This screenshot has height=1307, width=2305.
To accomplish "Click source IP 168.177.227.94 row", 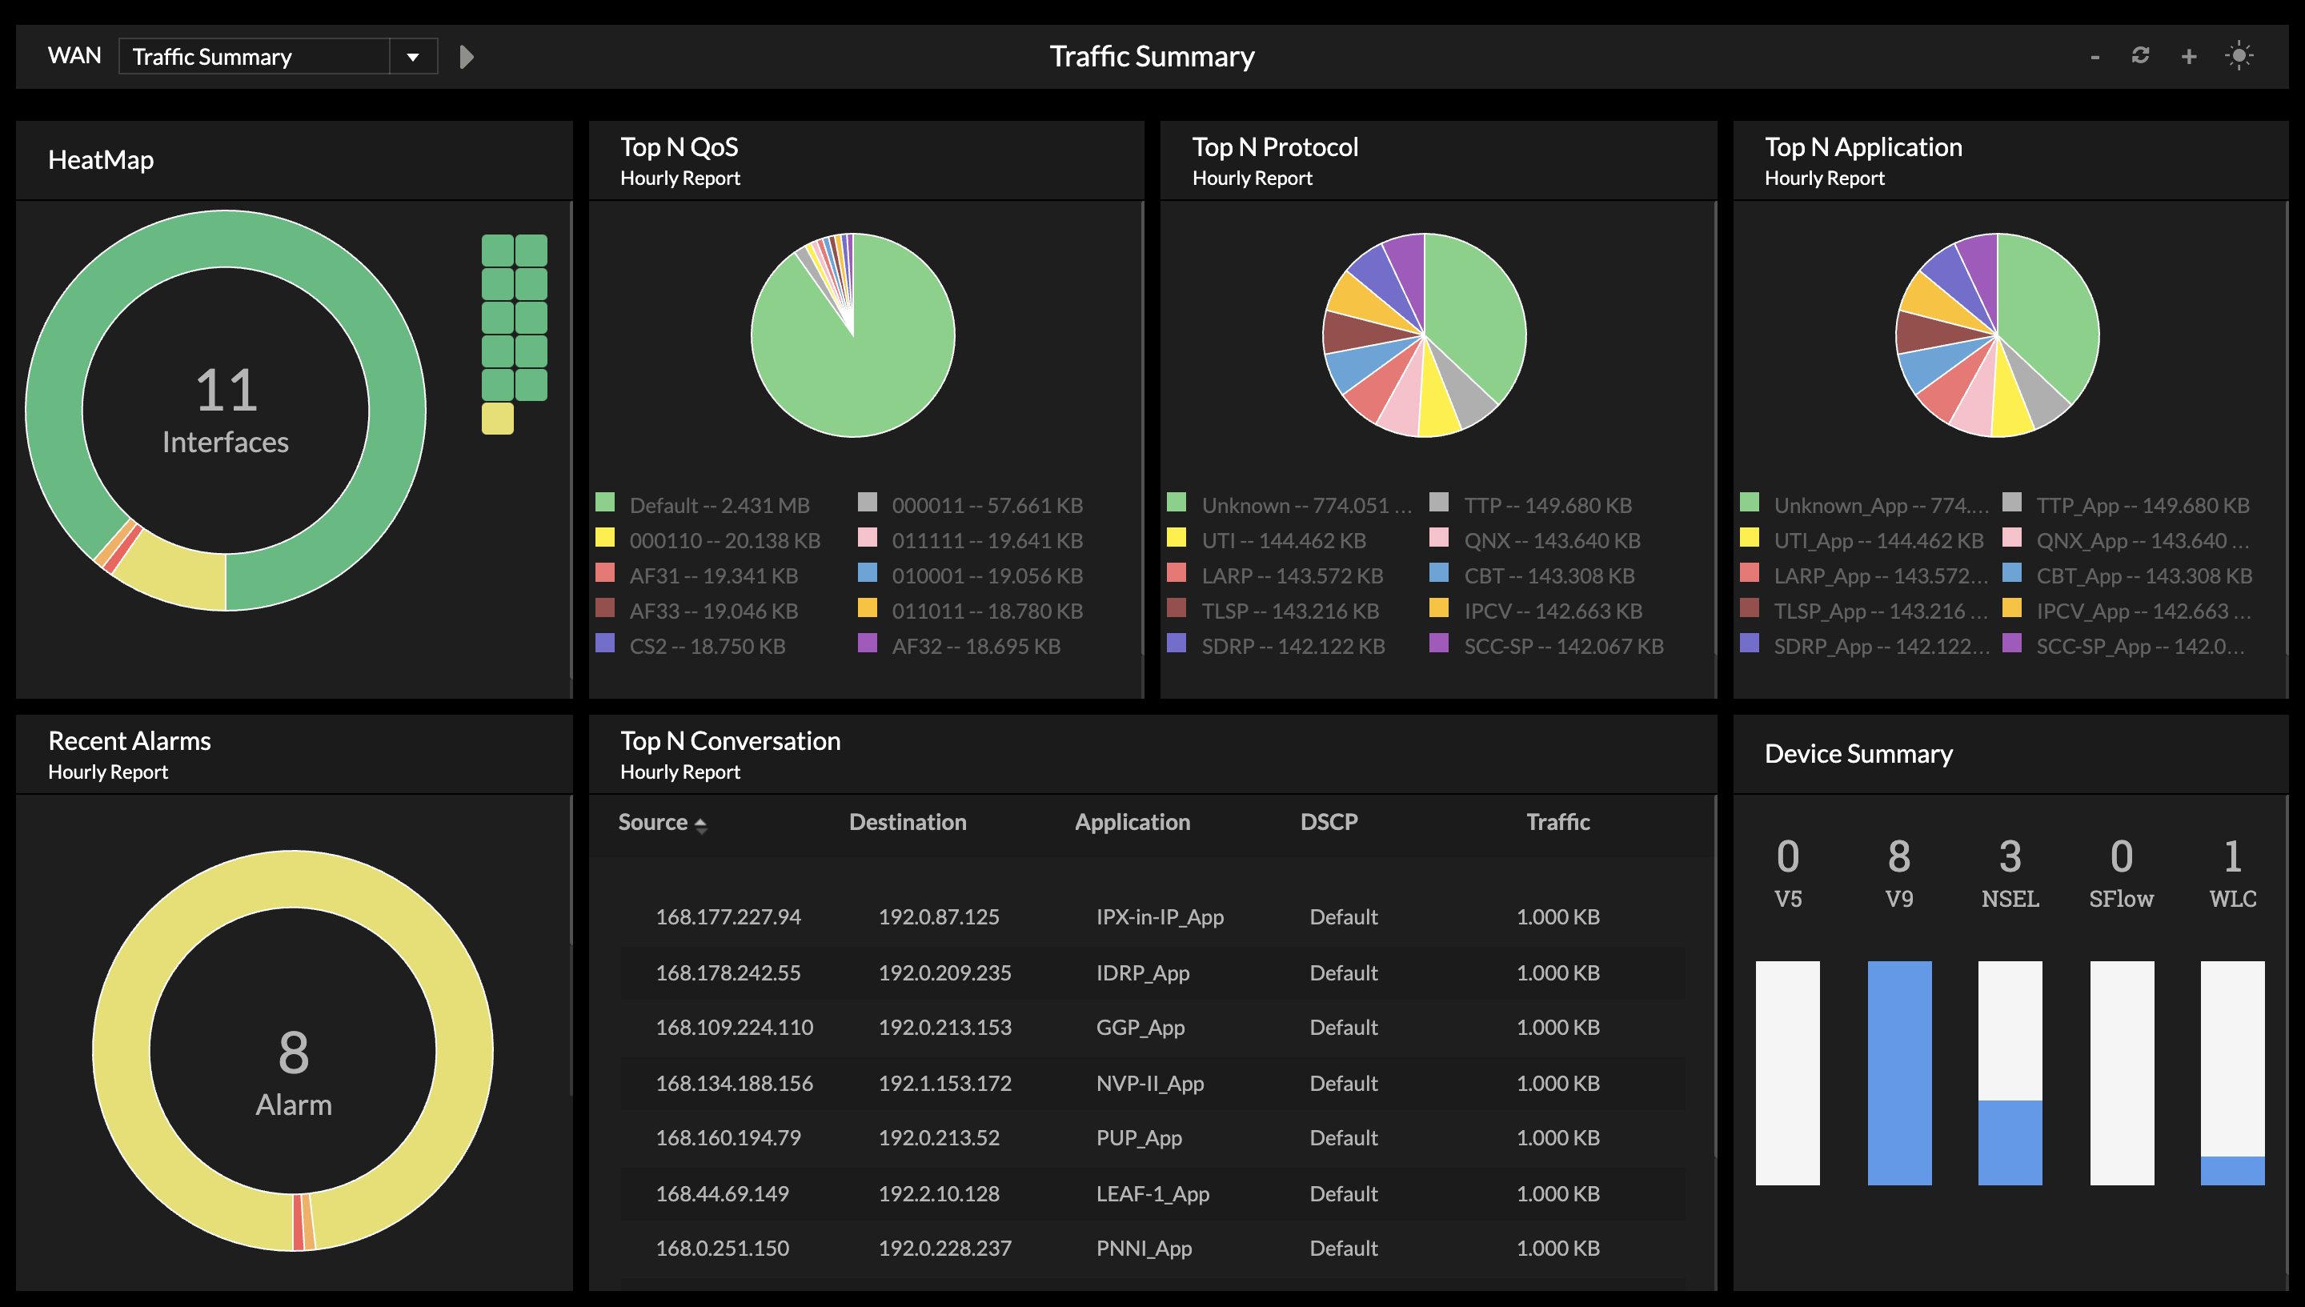I will 728,916.
